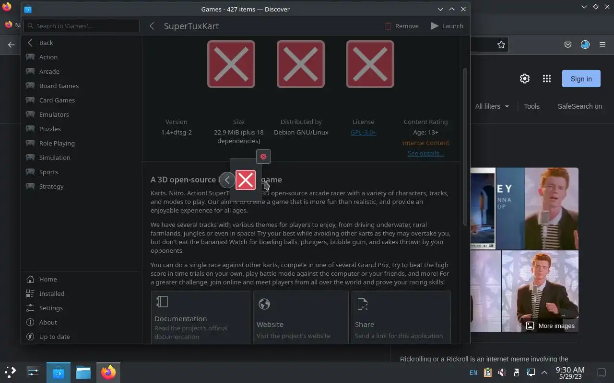Expand the hidden system tray icons
Image resolution: width=614 pixels, height=383 pixels.
coord(544,372)
